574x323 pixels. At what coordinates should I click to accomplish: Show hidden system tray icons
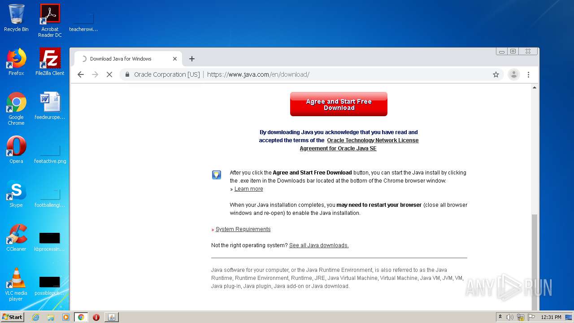(500, 317)
